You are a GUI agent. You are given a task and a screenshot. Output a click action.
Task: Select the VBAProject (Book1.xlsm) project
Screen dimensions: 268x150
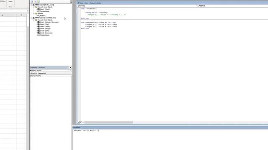[x=44, y=5]
